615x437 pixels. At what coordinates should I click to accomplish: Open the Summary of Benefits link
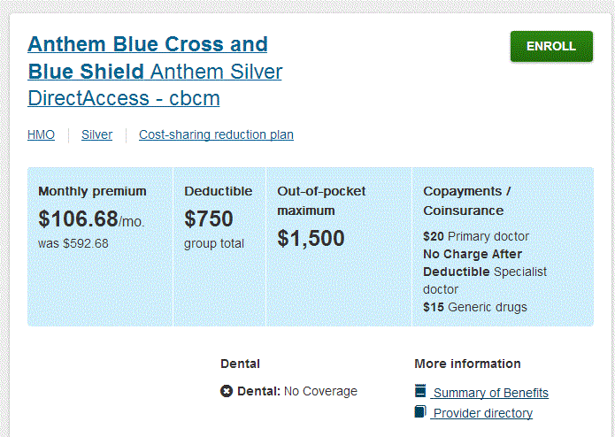point(490,393)
